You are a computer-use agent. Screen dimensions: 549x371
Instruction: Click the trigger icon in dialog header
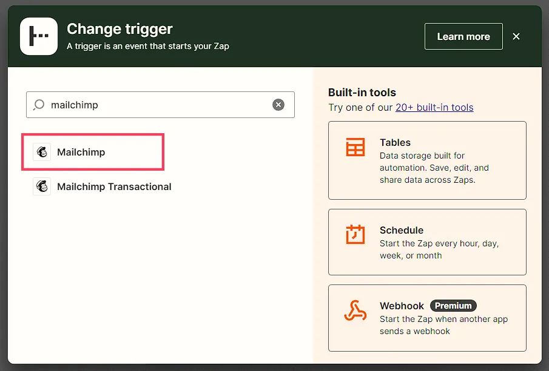tap(39, 36)
